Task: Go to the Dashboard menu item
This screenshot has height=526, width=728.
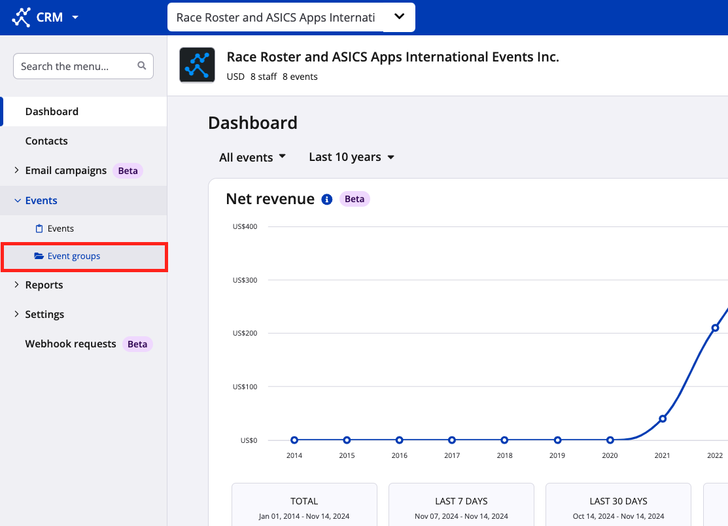Action: coord(52,112)
